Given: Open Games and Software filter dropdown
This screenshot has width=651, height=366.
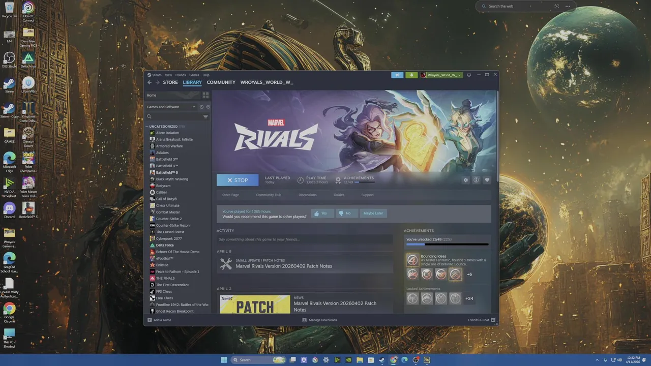Looking at the screenshot, I should coord(171,107).
